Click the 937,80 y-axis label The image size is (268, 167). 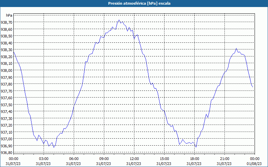click(6, 84)
